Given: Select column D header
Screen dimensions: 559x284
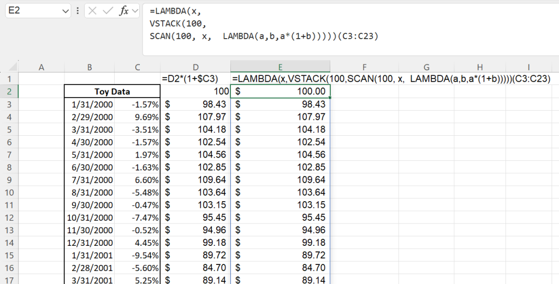Looking at the screenshot, I should pyautogui.click(x=196, y=67).
